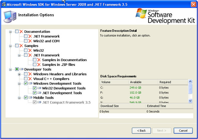Enable the Documentation checkbox
The width and height of the screenshot is (198, 139).
tap(17, 31)
